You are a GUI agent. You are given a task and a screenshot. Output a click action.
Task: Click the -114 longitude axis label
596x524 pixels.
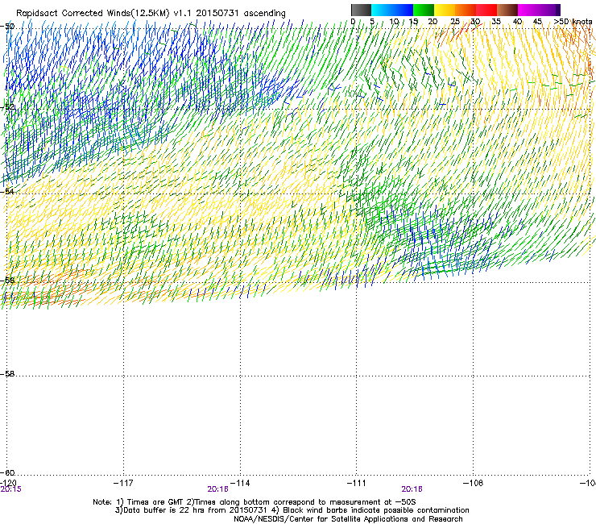(x=240, y=483)
